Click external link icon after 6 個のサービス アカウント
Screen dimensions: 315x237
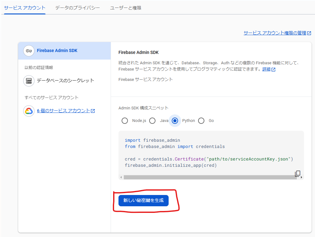point(93,111)
